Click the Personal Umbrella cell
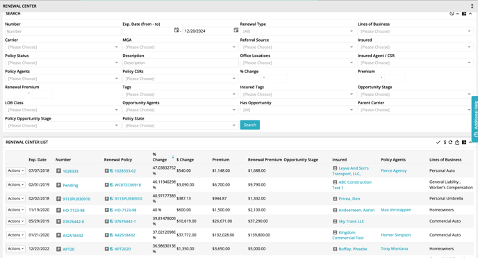Viewport: 478px width, 258px height. 446,198
